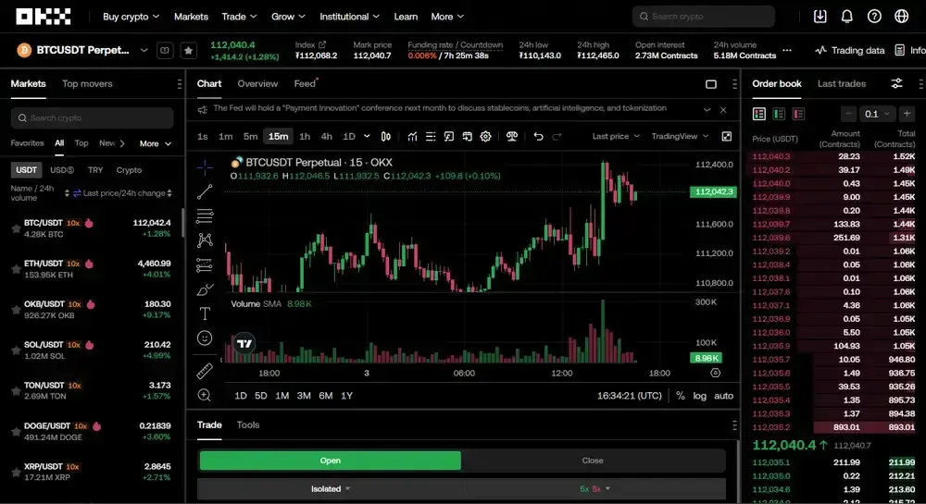Image resolution: width=926 pixels, height=504 pixels.
Task: Set chart range to 1M
Action: coord(282,396)
